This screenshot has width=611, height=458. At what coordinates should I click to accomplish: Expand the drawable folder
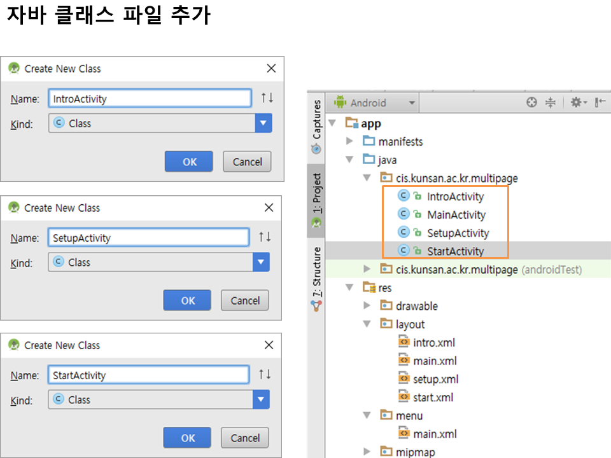[x=367, y=306]
